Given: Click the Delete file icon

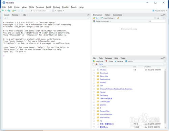Looking at the screenshot, I should coord(106,61).
